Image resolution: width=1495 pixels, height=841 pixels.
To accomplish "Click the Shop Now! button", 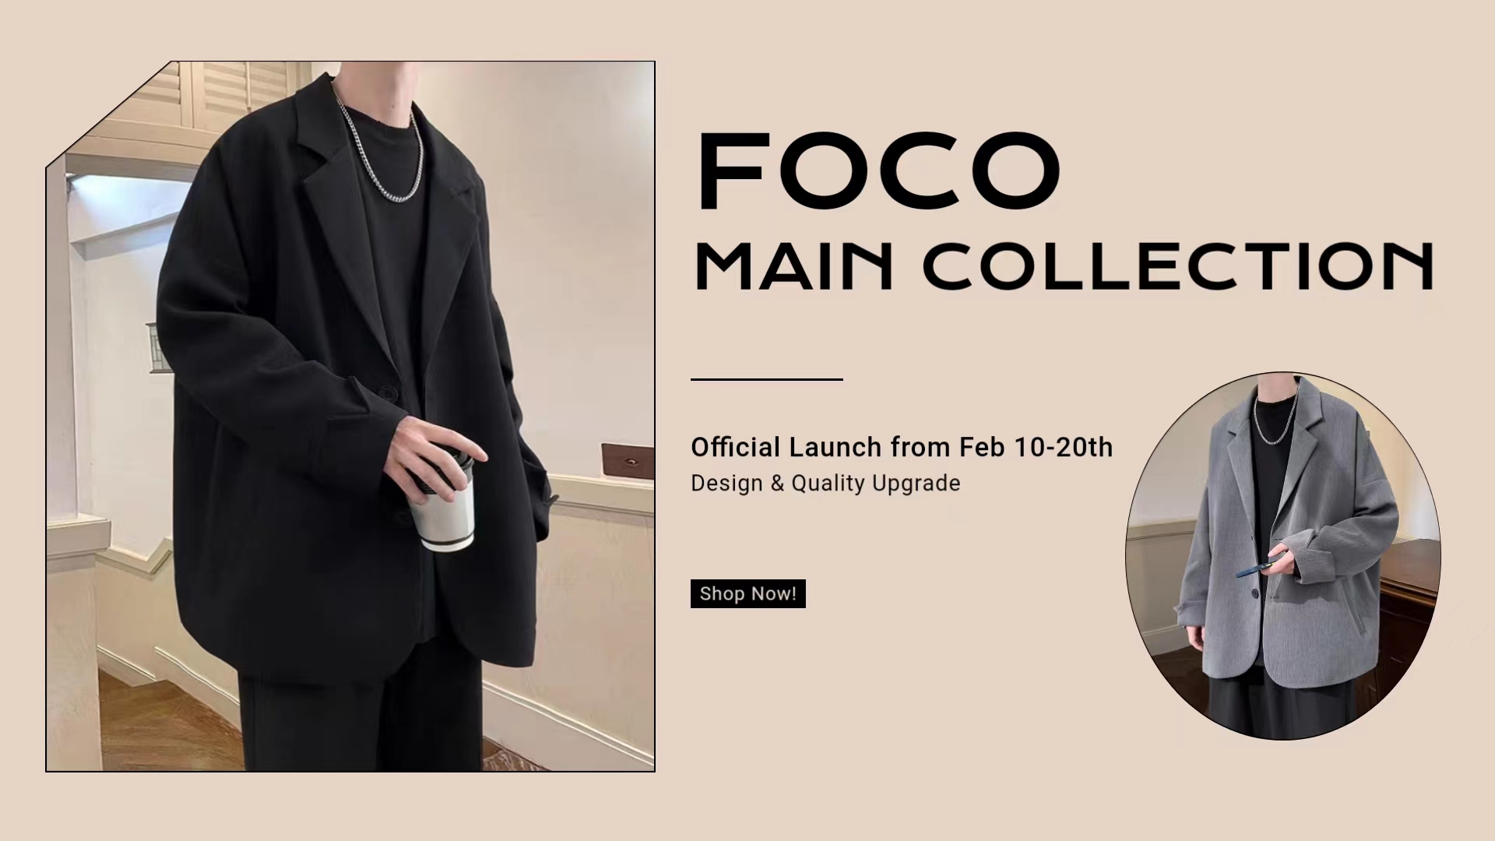I will pos(747,593).
